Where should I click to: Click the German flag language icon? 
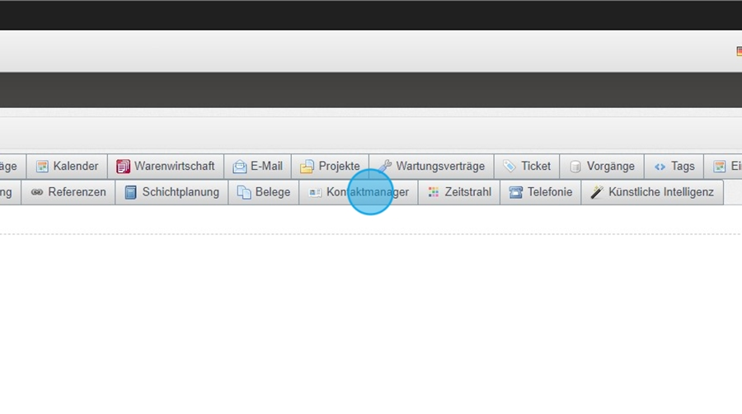click(x=738, y=51)
